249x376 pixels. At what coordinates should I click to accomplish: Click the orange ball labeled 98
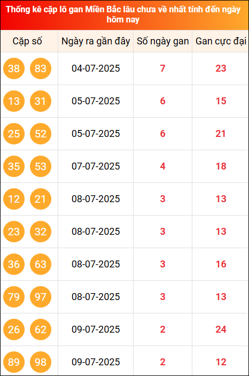[x=41, y=362]
